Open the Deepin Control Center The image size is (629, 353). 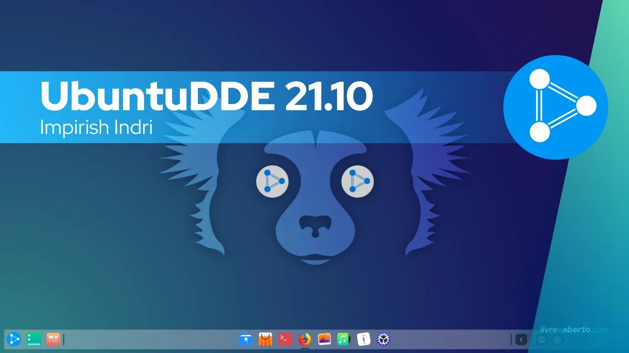382,339
